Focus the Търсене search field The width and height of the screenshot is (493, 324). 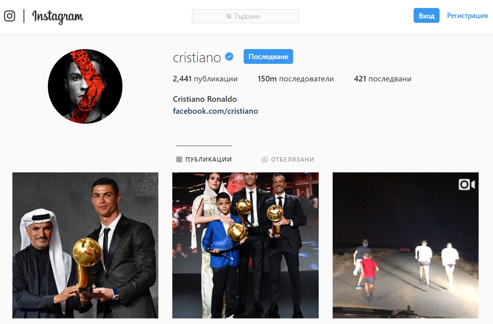[245, 16]
